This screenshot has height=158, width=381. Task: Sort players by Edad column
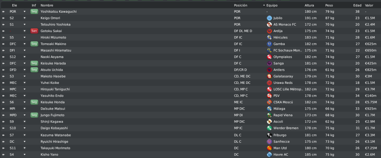[357, 5]
